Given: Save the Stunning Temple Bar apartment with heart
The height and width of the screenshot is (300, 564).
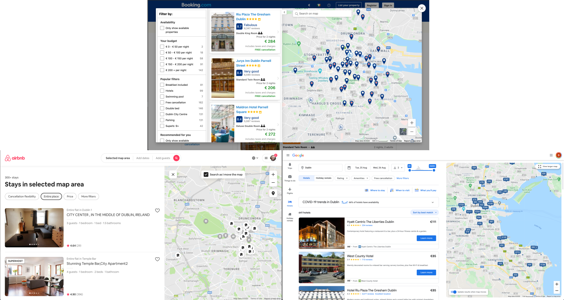Looking at the screenshot, I should click(157, 259).
